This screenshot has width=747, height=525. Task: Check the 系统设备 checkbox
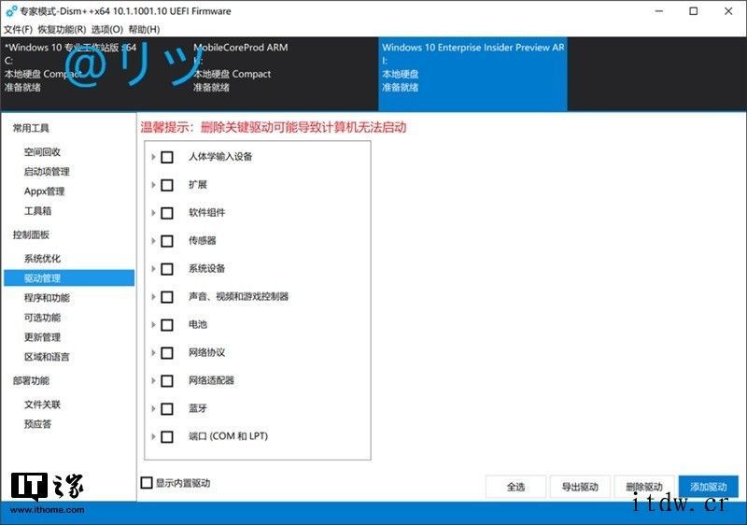[167, 269]
